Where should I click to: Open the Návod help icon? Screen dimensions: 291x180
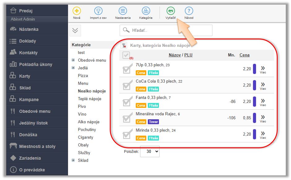click(189, 11)
